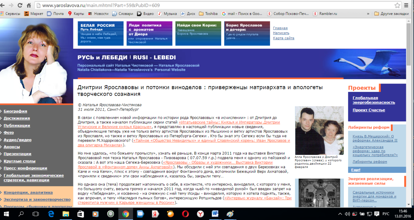Open the Карты bookmark
Screen dimensions: 414x220
[x=76, y=14]
